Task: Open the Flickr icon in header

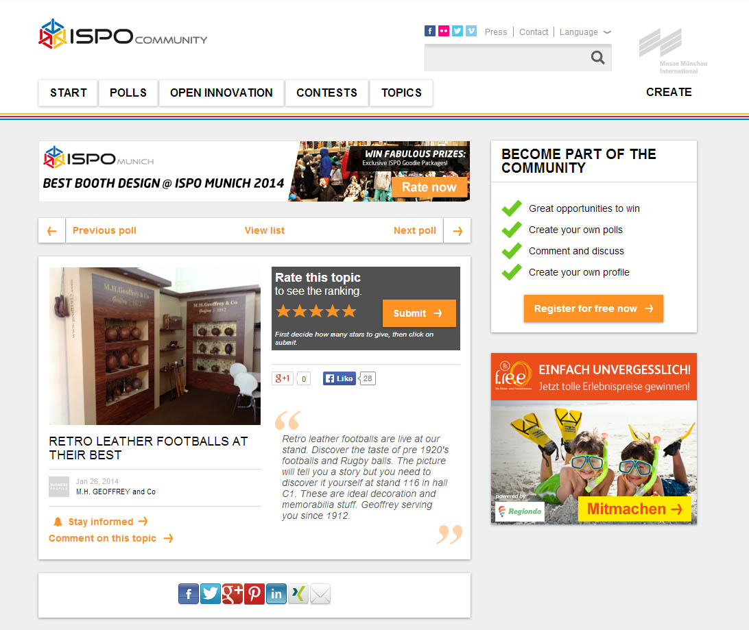Action: [x=444, y=31]
